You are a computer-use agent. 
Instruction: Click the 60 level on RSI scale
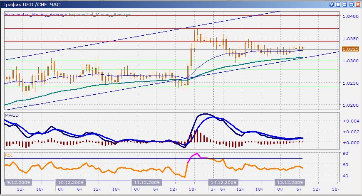pyautogui.click(x=345, y=165)
